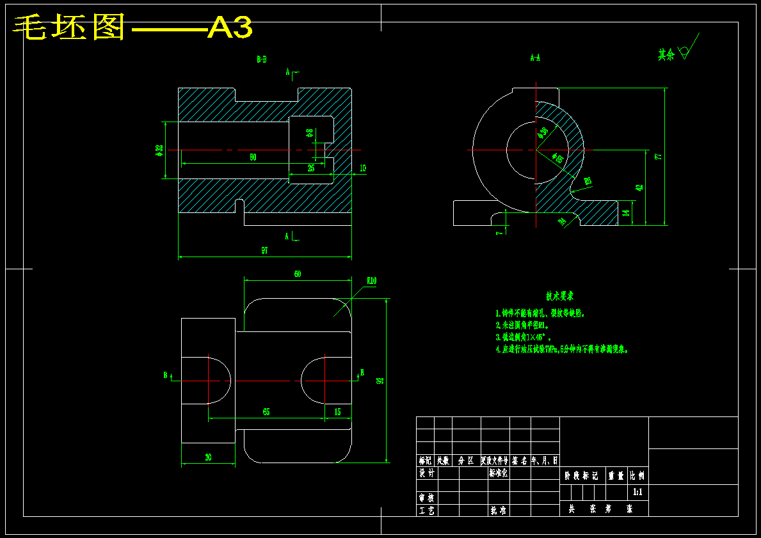Select the 标准化 cell label
The height and width of the screenshot is (538, 761).
[x=499, y=473]
